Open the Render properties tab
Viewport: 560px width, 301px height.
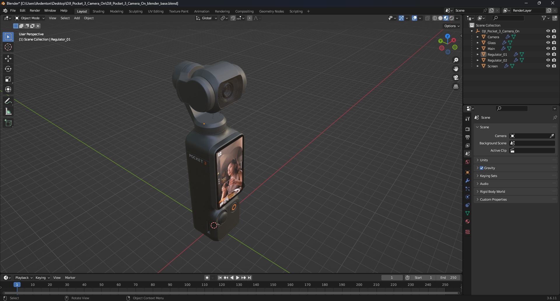click(468, 129)
